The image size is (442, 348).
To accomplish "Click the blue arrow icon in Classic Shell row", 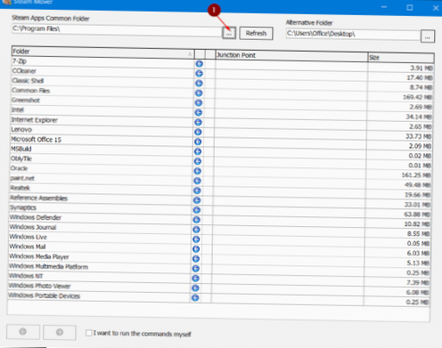I will (199, 84).
